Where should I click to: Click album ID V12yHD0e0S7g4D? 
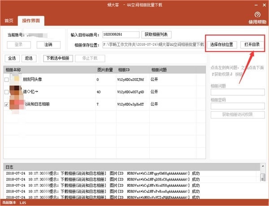pyautogui.click(x=130, y=92)
